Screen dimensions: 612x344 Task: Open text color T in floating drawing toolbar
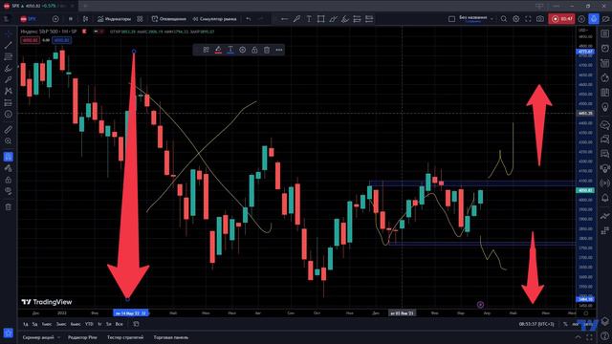(230, 50)
